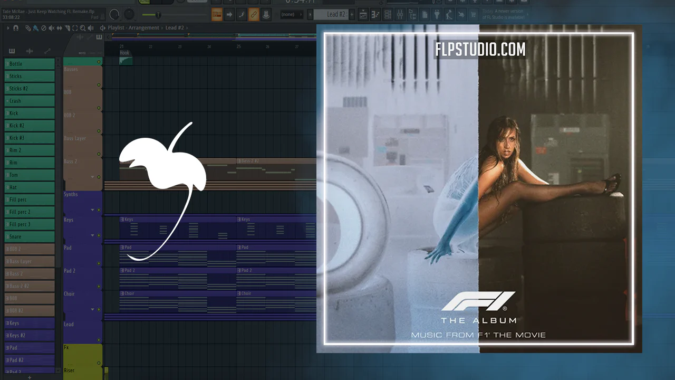This screenshot has width=675, height=380.
Task: Toggle the typing keyboard to piano icon
Action: pyautogui.click(x=216, y=14)
